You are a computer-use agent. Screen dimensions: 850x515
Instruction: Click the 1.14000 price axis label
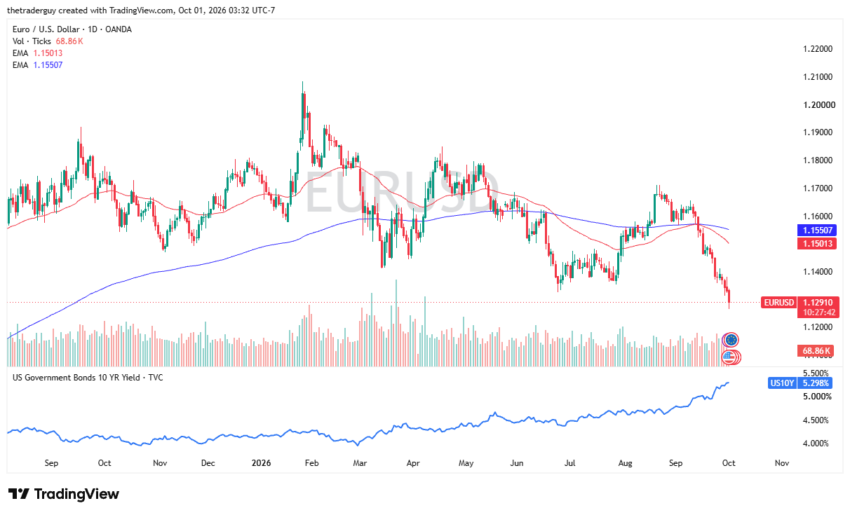coord(818,272)
